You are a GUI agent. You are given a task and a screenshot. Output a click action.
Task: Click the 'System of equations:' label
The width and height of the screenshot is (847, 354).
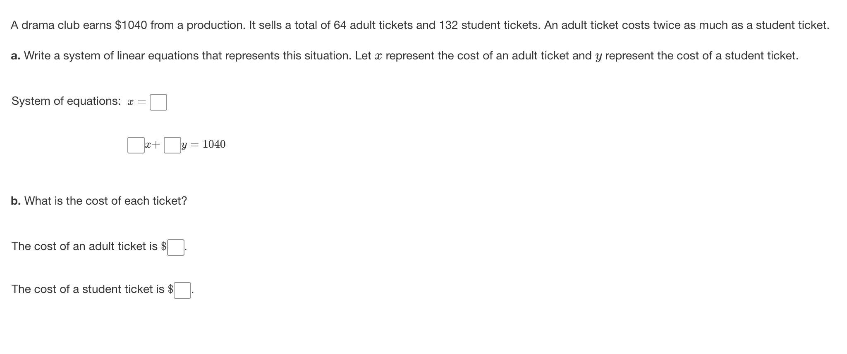coord(66,101)
